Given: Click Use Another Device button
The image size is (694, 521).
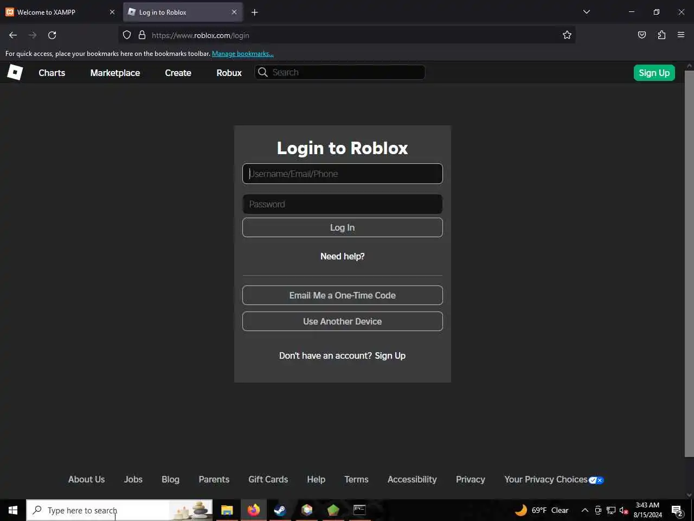Looking at the screenshot, I should click(343, 321).
